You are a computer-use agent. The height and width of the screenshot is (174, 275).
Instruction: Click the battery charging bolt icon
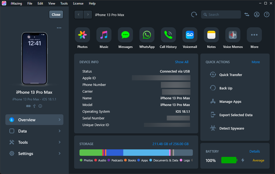click(x=243, y=160)
